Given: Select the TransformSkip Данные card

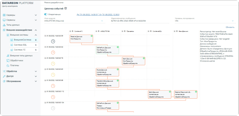Looking at the screenshot, I should [107, 83].
